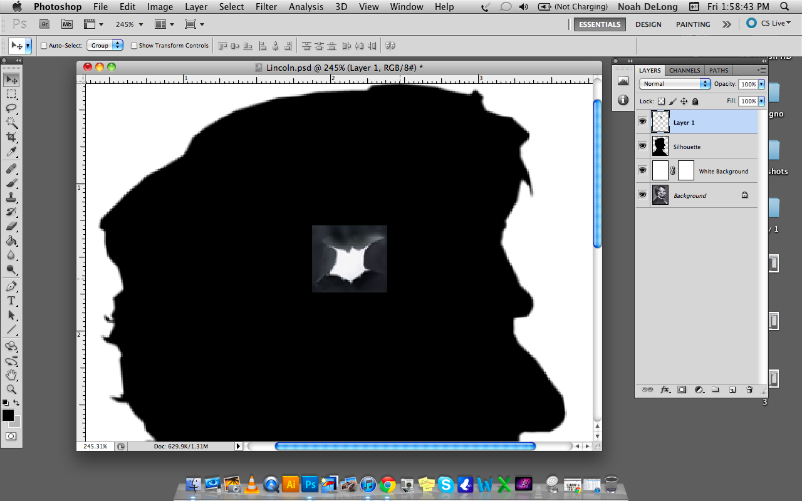Select the Line shape tool

[11, 329]
